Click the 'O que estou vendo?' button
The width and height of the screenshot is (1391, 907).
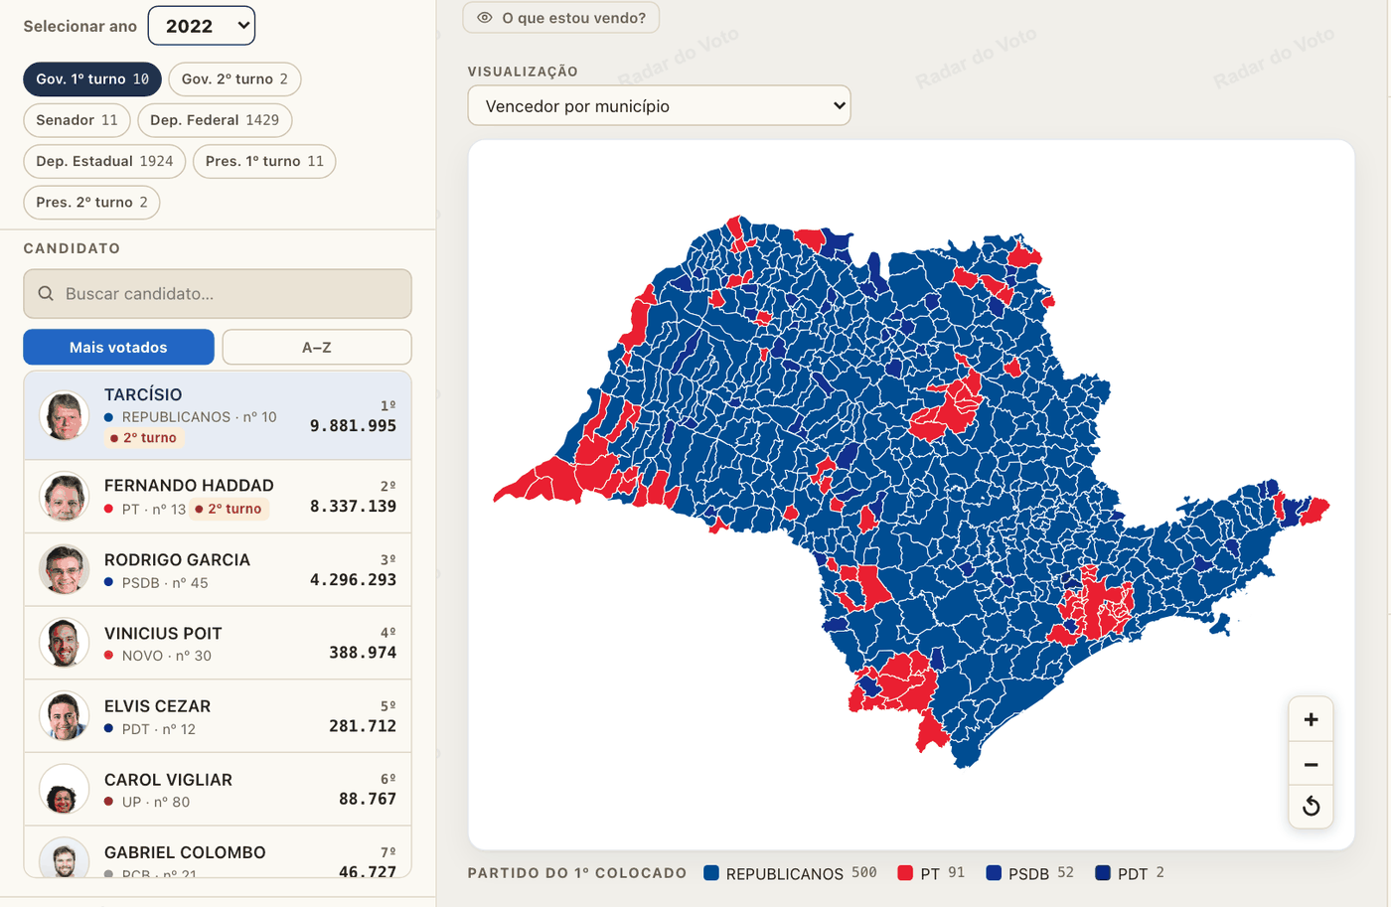561,18
